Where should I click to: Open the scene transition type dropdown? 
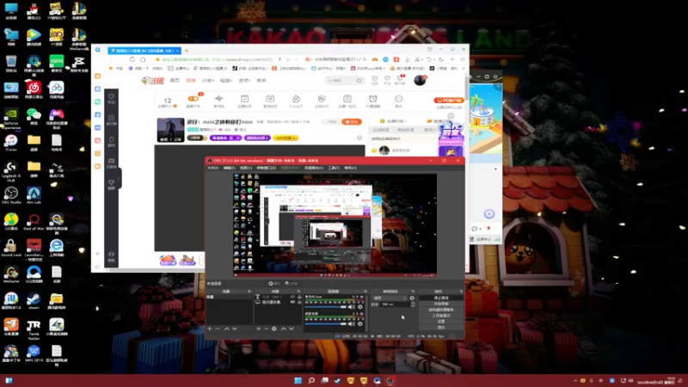pyautogui.click(x=390, y=298)
